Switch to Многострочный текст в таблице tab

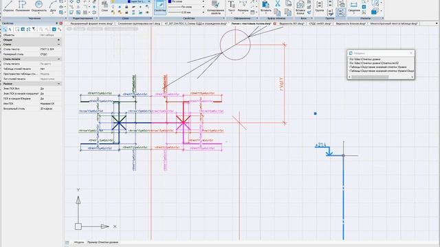click(394, 23)
